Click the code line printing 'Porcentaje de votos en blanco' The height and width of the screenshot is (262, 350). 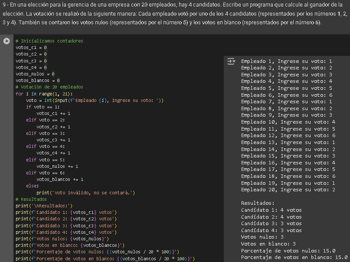(x=105, y=259)
